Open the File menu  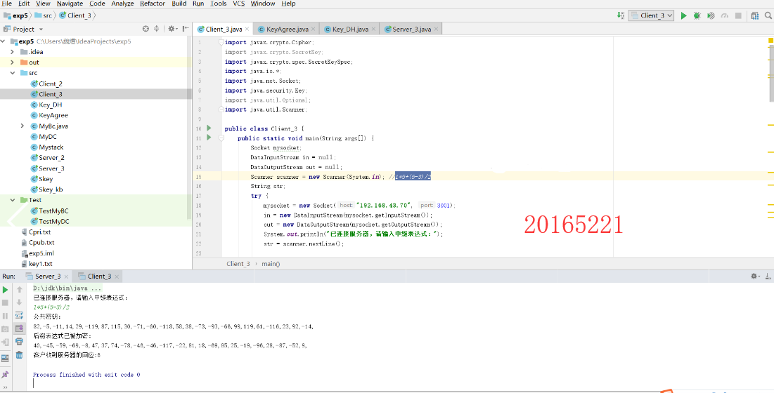(x=7, y=4)
